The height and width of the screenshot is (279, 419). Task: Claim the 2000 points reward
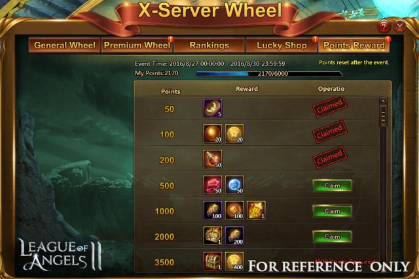point(332,237)
